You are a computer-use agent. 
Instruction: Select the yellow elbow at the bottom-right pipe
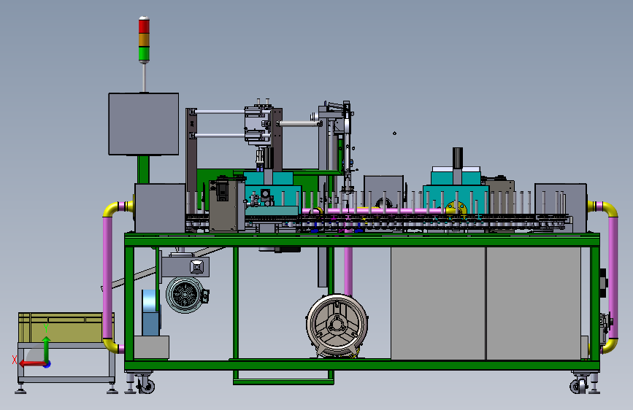pyautogui.click(x=608, y=347)
